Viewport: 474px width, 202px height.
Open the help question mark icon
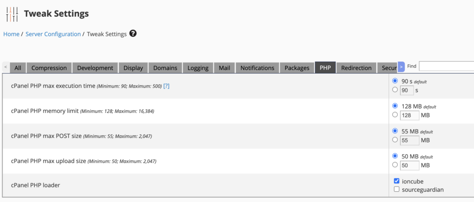coord(133,33)
